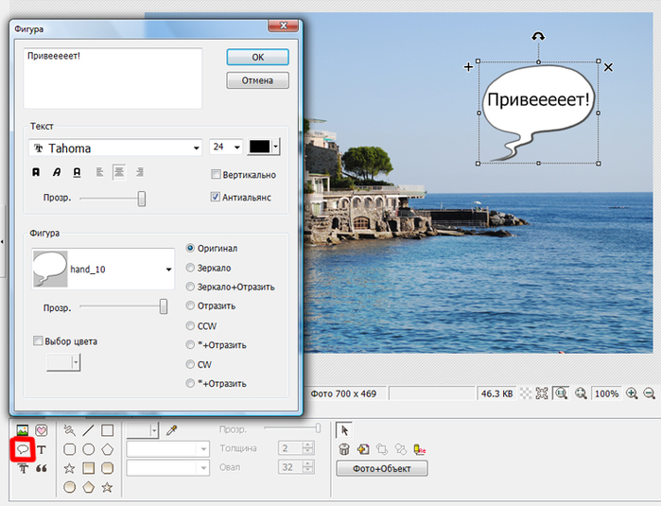
Task: Open the quote Symbol tool
Action: pos(42,468)
